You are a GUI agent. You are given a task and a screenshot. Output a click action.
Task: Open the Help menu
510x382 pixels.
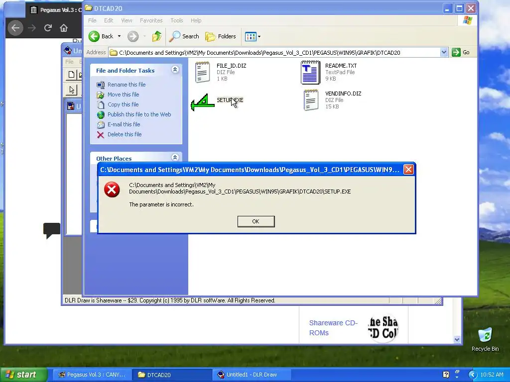[196, 20]
